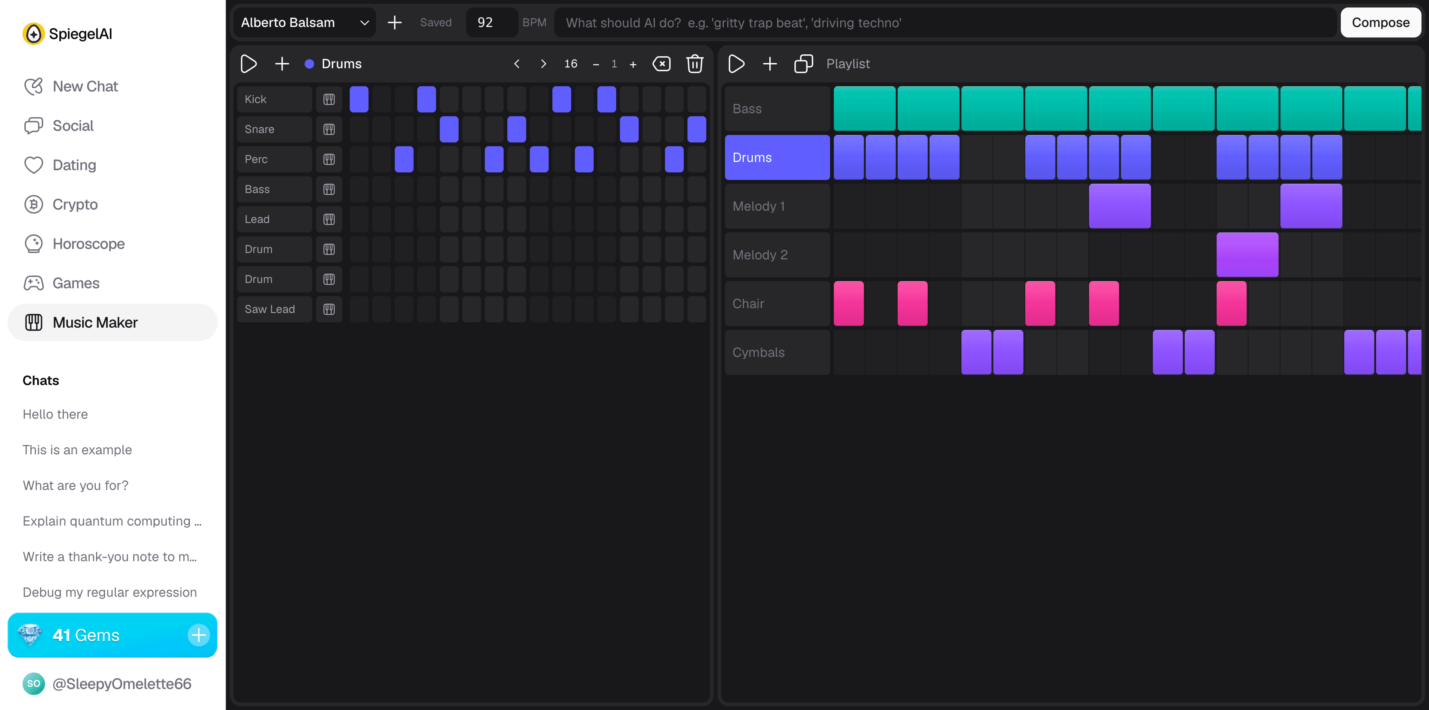Increase the pattern page count

click(633, 64)
